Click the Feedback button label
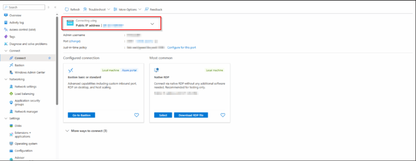Viewport: 416px width, 161px height. point(156,10)
